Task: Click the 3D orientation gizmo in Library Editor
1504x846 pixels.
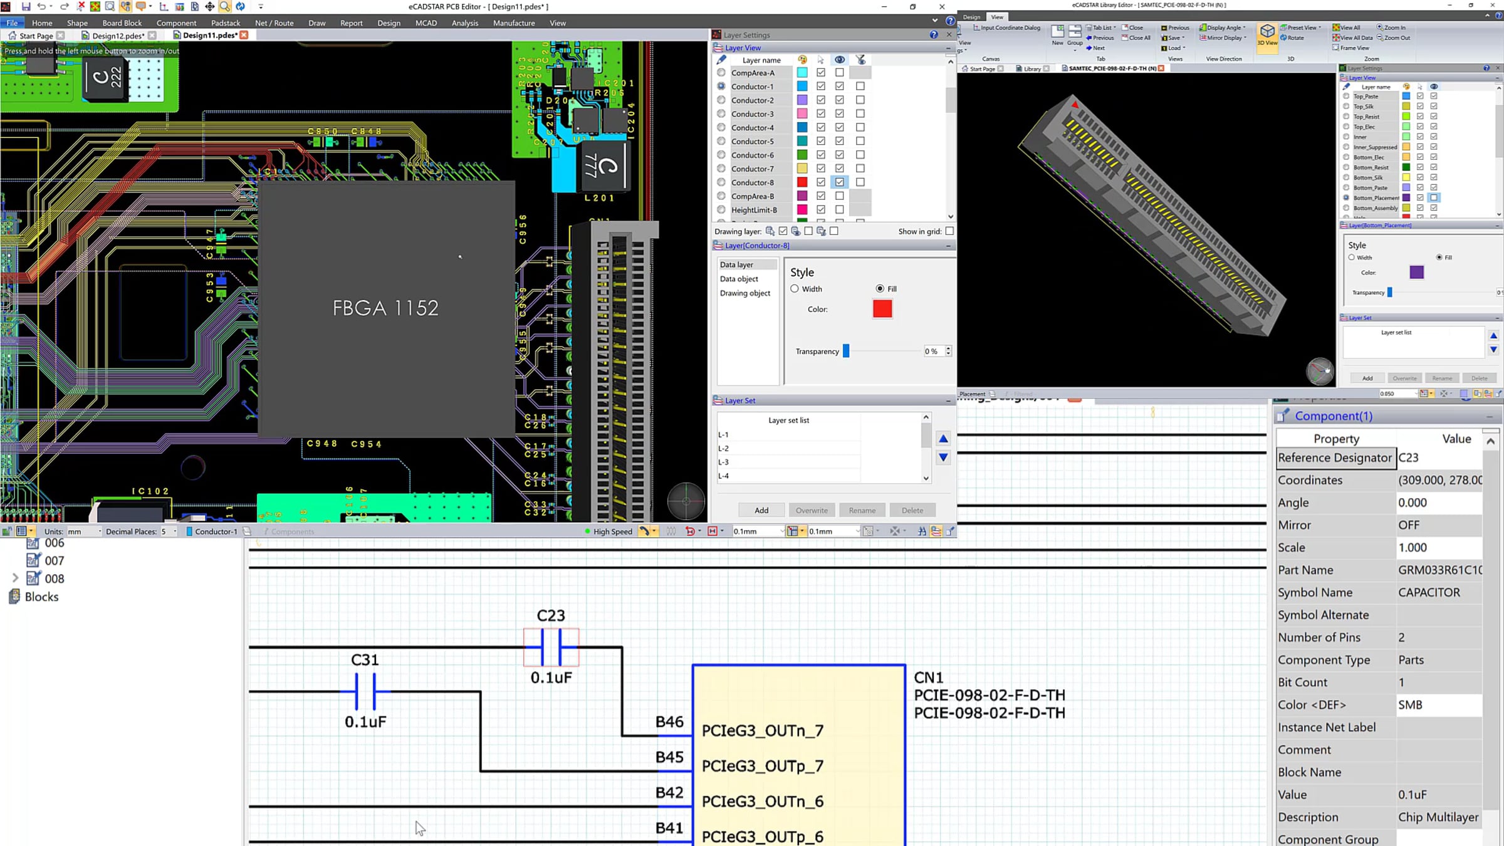Action: [1320, 371]
